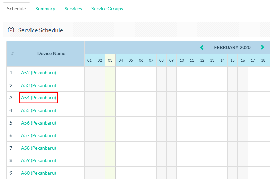Select the A56 (Pekanbaru) device link
Image resolution: width=270 pixels, height=179 pixels.
(x=38, y=123)
